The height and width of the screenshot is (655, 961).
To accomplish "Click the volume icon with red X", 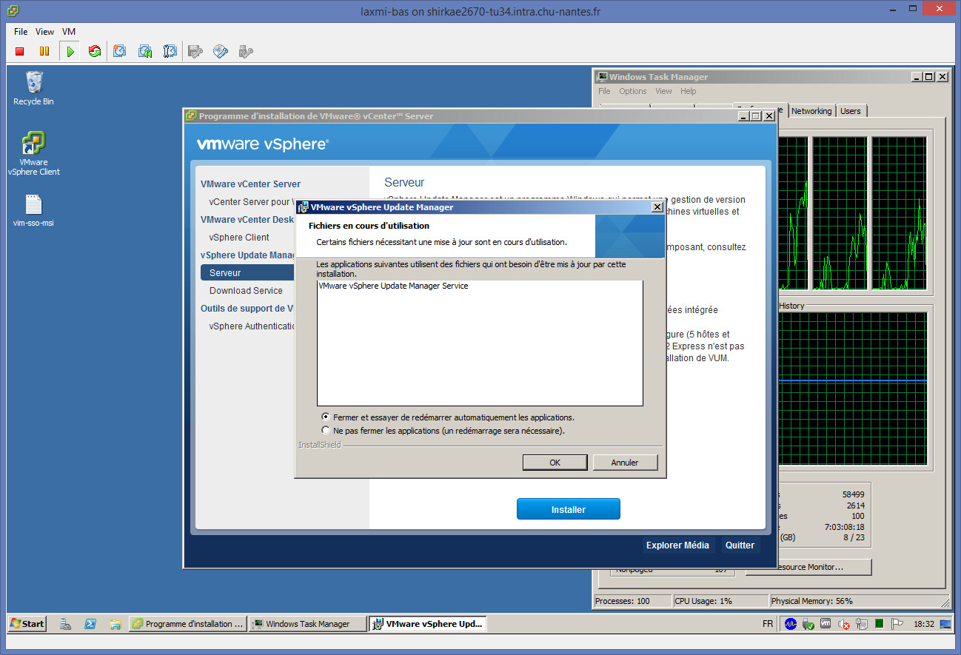I will coord(844,624).
